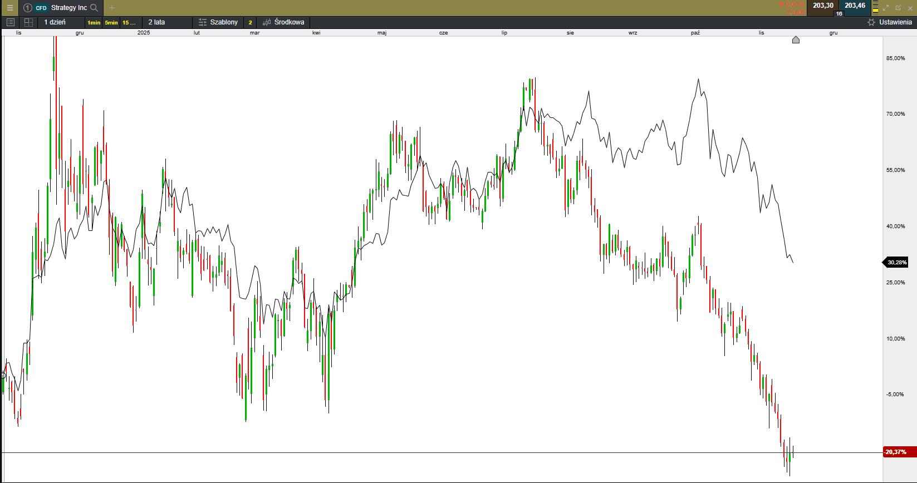Switch to the 5min interval
917x483 pixels.
[x=111, y=23]
